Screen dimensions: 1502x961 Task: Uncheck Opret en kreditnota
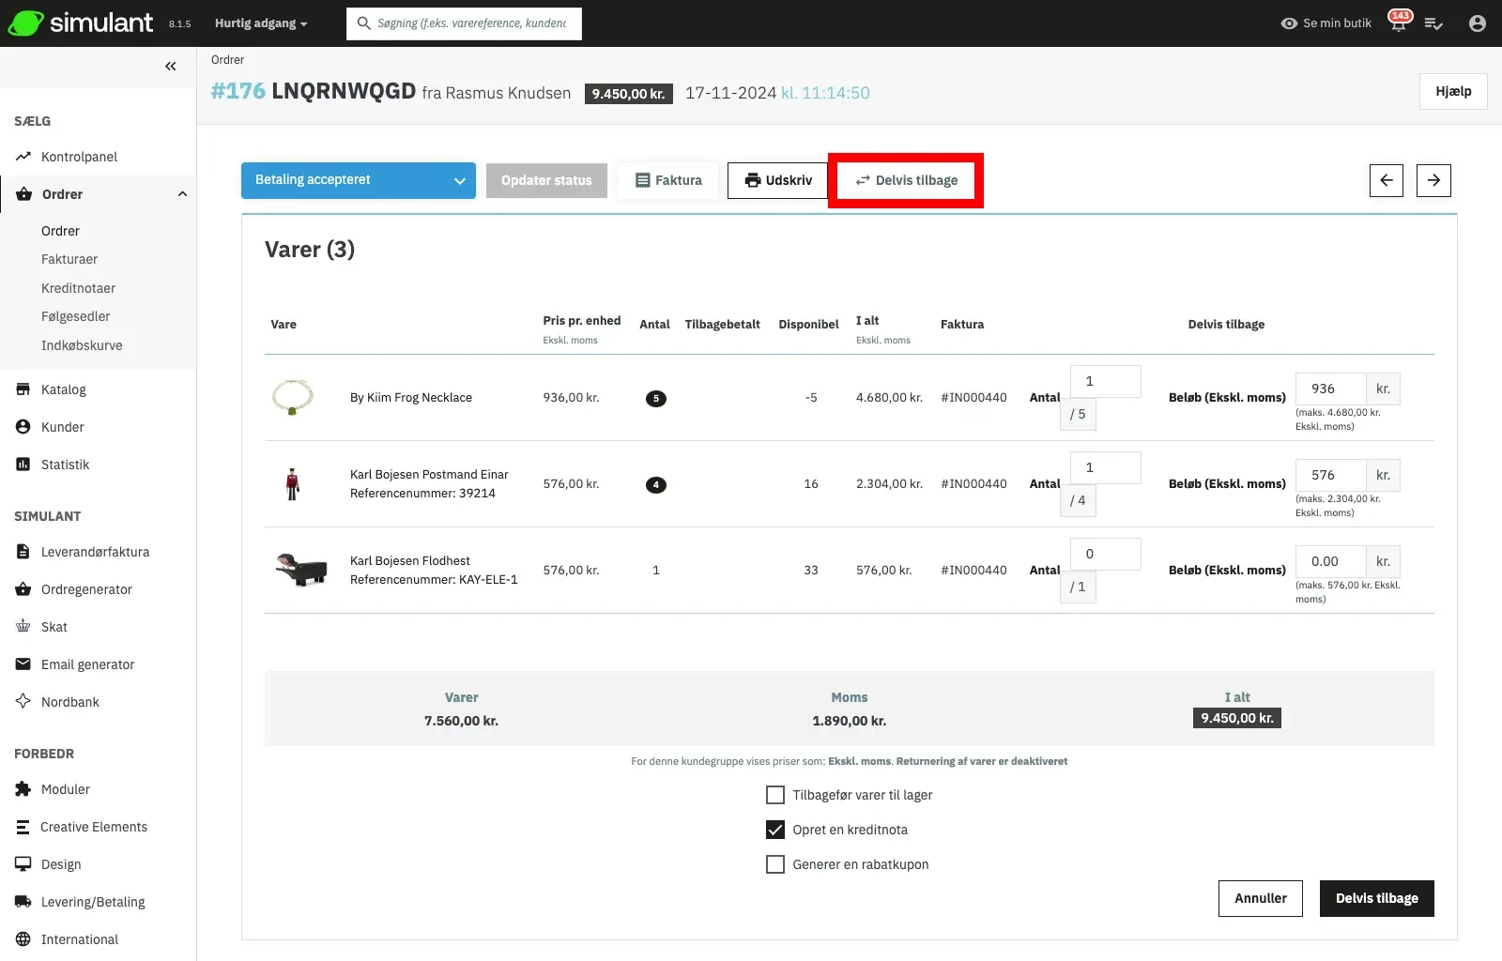click(775, 830)
